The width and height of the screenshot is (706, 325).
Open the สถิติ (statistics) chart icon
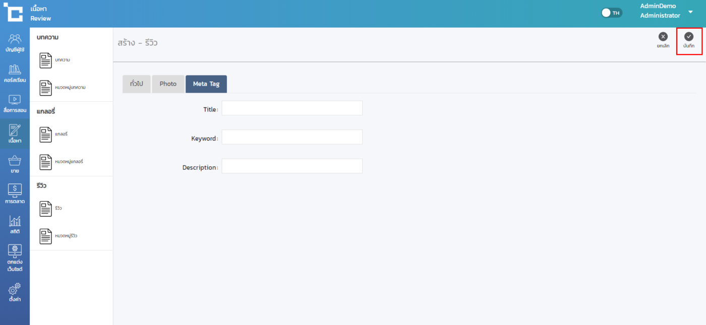[x=15, y=224]
